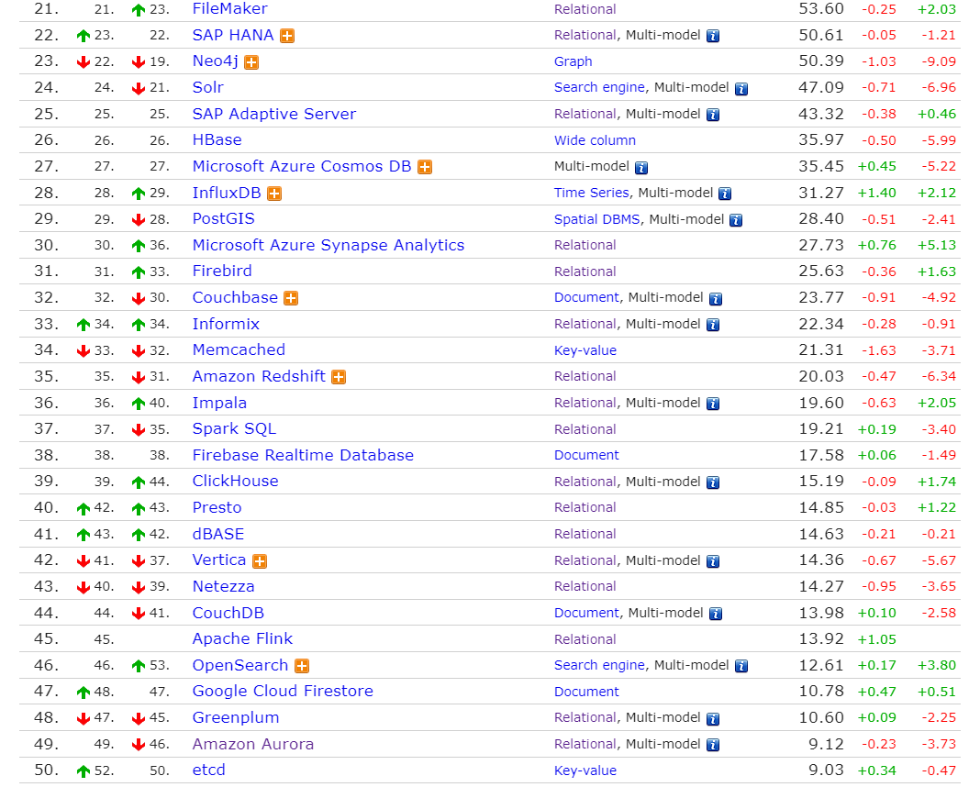Image resolution: width=980 pixels, height=787 pixels.
Task: Click info icon in Microsoft Azure Cosmos DB row
Action: point(641,167)
